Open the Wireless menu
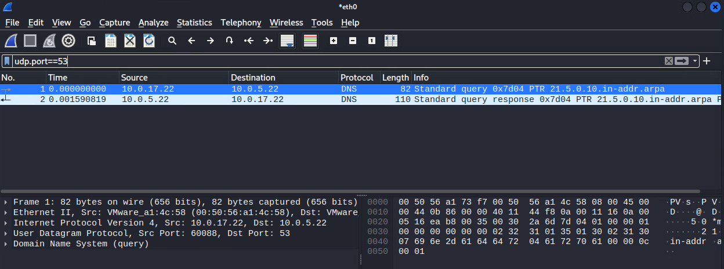The width and height of the screenshot is (724, 269). point(286,23)
